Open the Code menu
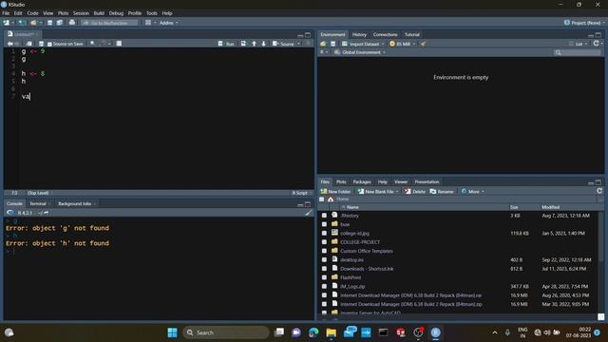 pyautogui.click(x=32, y=13)
